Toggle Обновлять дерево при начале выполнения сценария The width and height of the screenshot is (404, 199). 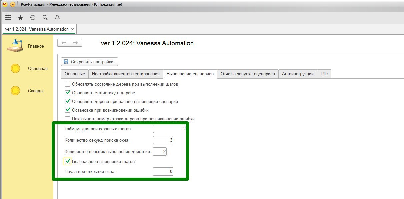pos(68,101)
